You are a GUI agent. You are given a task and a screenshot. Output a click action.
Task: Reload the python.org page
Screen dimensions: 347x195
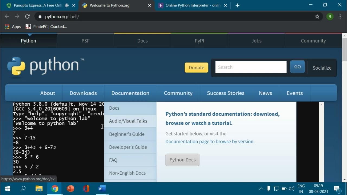pos(27,17)
